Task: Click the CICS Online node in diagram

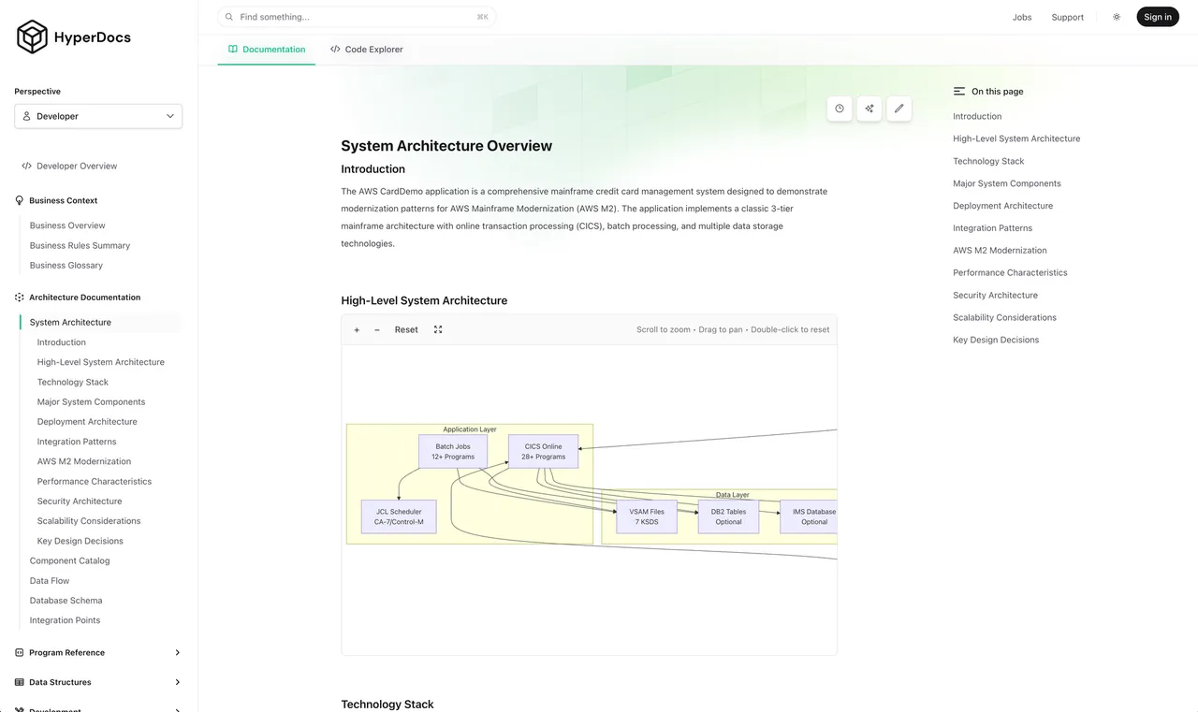Action: pos(544,452)
